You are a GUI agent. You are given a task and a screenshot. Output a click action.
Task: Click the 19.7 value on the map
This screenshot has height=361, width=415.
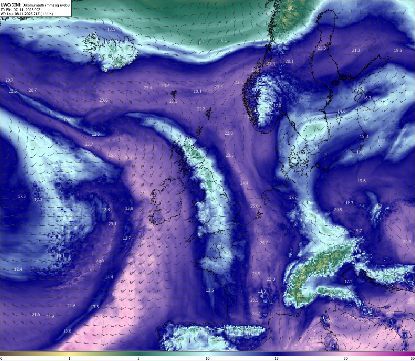click(x=358, y=231)
